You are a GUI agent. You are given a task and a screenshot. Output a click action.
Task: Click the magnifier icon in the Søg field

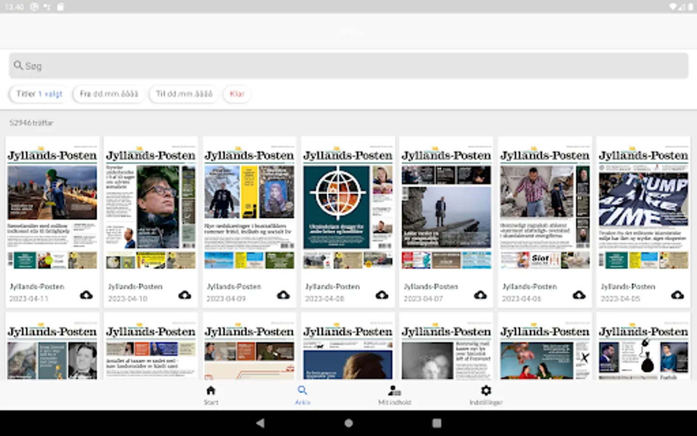pyautogui.click(x=18, y=65)
